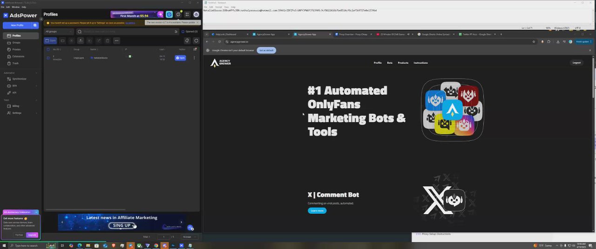Expand the Settings submenu in the sidebar
596x249 pixels.
(x=20, y=113)
